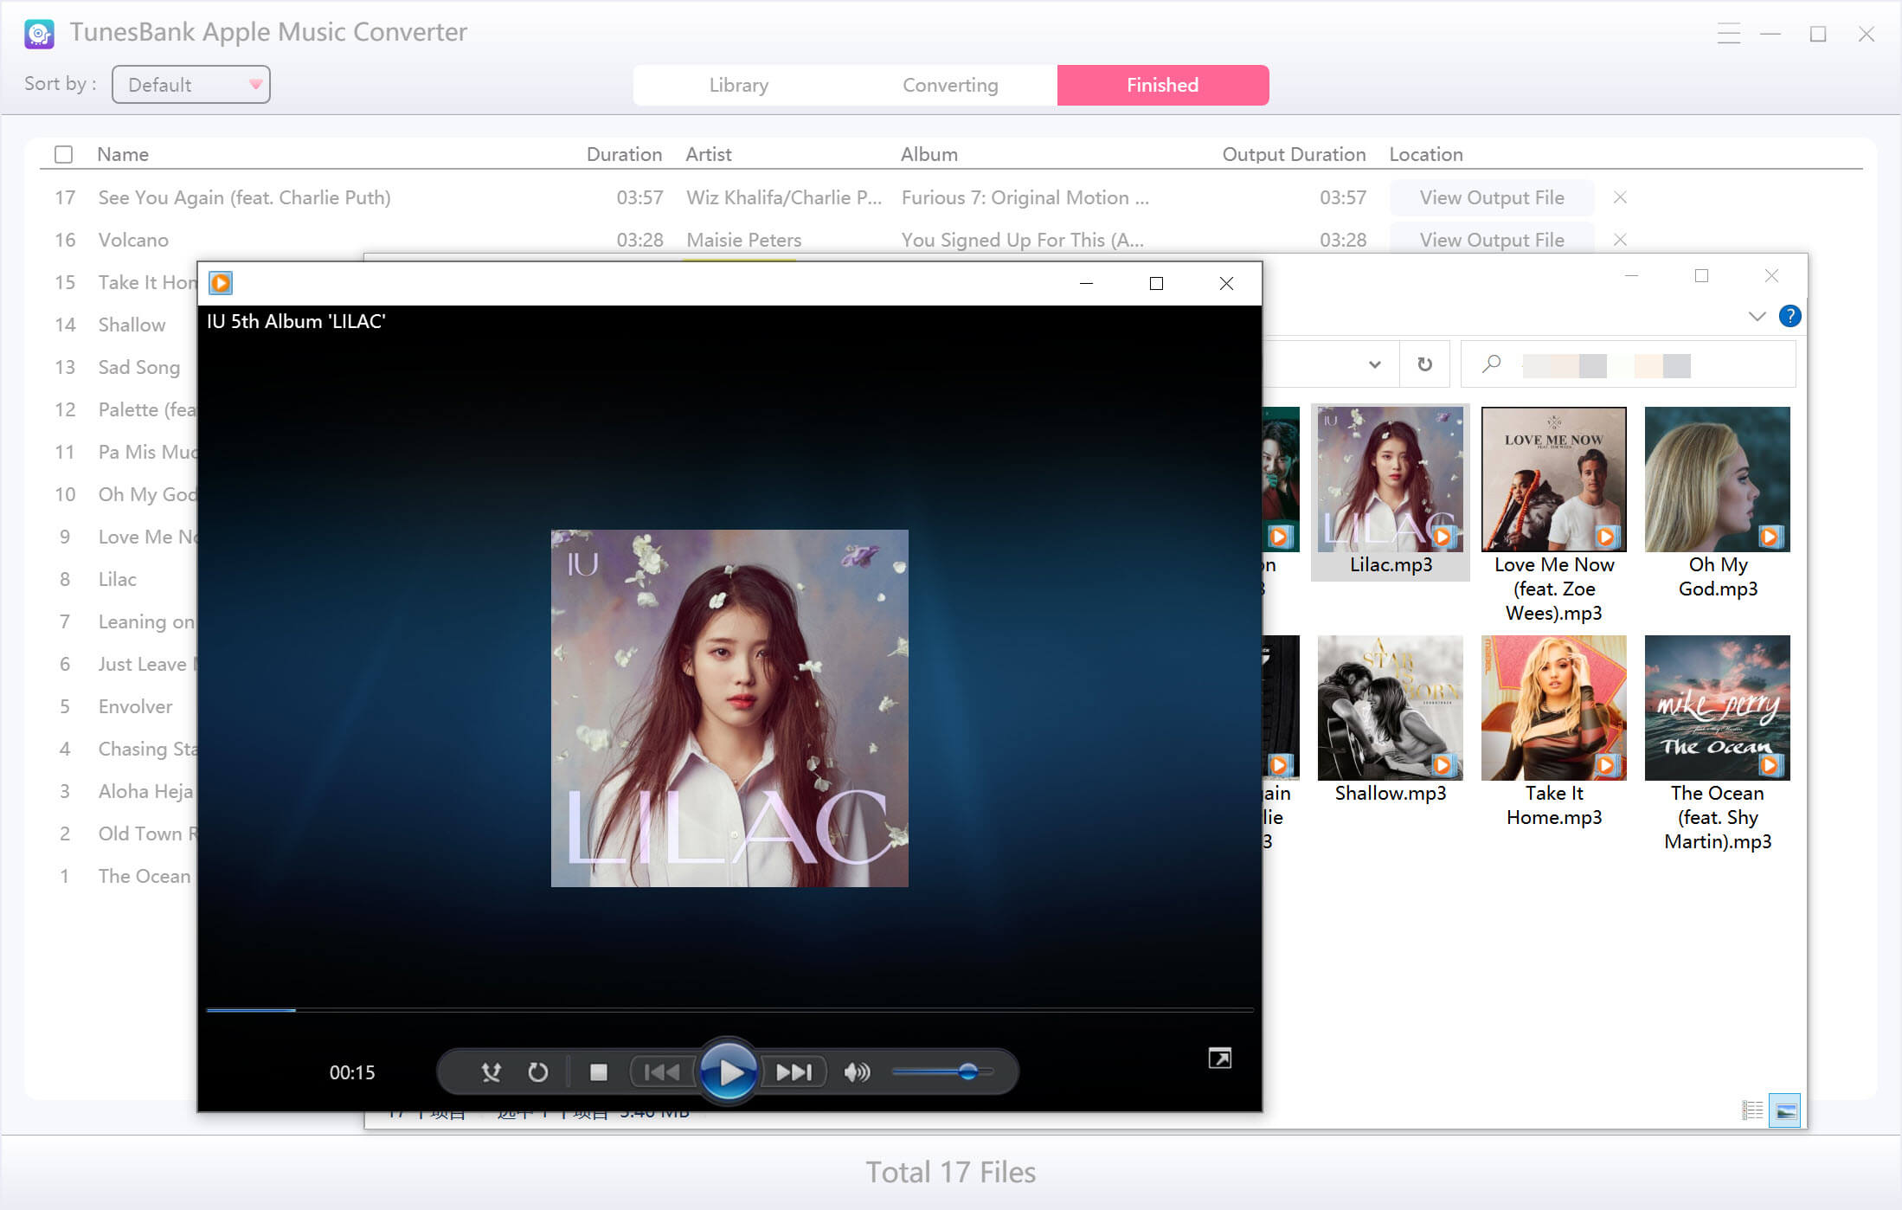Go to previous track in player
This screenshot has width=1902, height=1210.
[662, 1072]
